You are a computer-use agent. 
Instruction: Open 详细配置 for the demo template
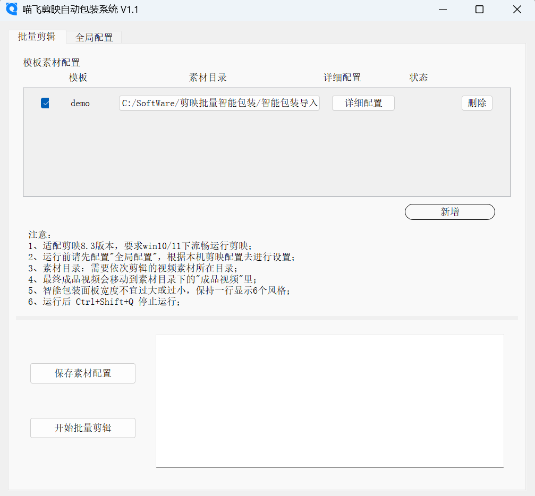point(363,103)
